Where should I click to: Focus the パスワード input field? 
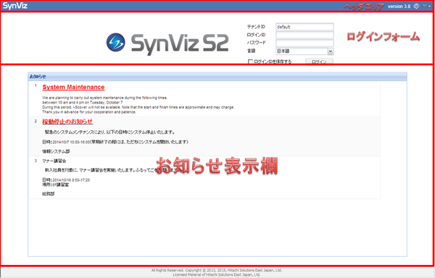[x=304, y=43]
